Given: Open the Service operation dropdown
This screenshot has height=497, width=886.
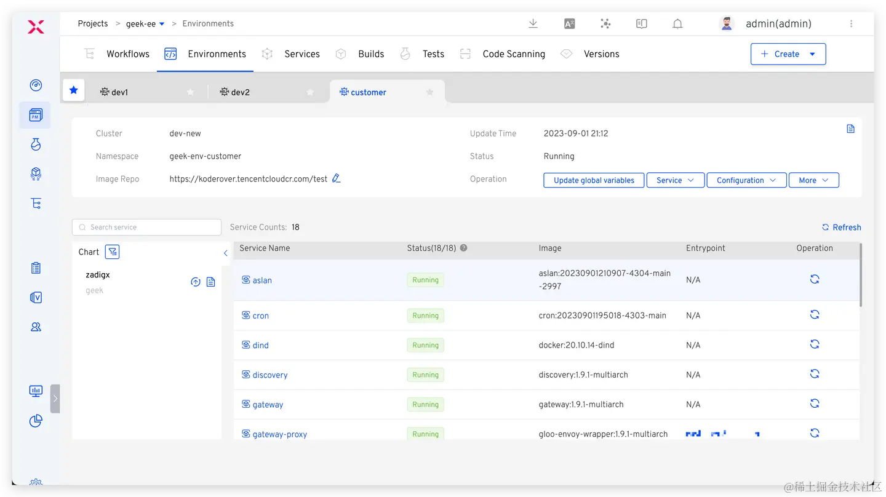Looking at the screenshot, I should click(x=676, y=180).
